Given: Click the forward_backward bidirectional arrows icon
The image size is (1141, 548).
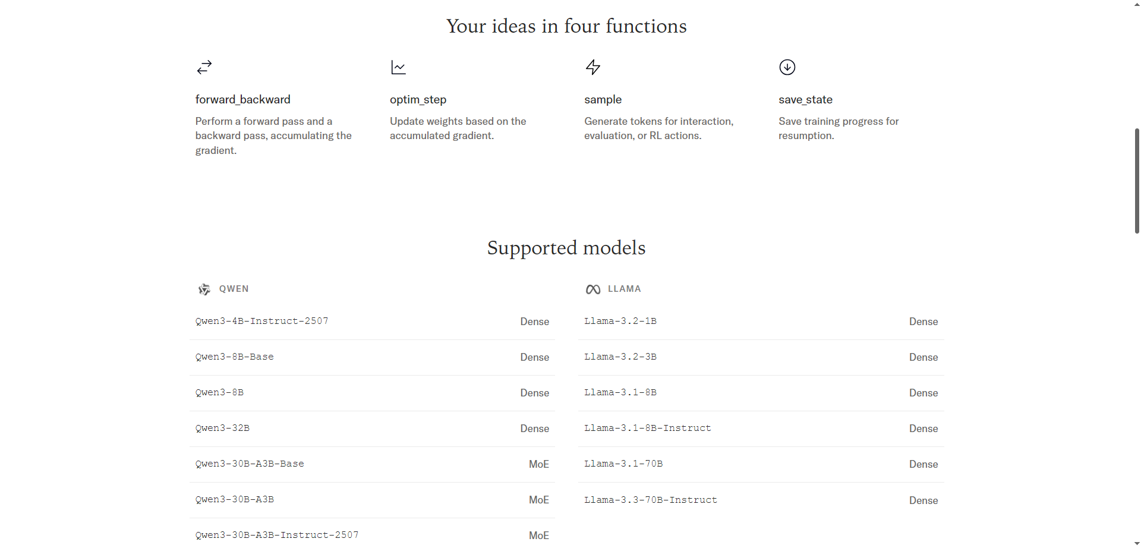Looking at the screenshot, I should [x=204, y=67].
